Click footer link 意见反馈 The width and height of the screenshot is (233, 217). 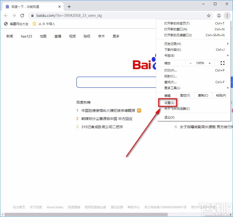coord(117,207)
